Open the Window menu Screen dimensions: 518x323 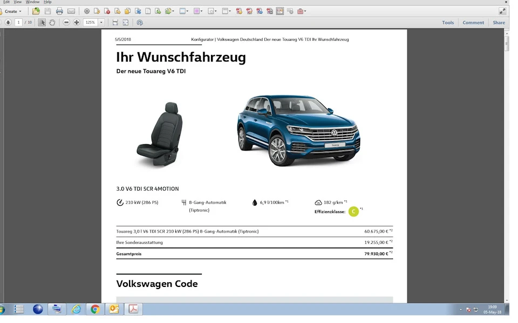(x=32, y=2)
